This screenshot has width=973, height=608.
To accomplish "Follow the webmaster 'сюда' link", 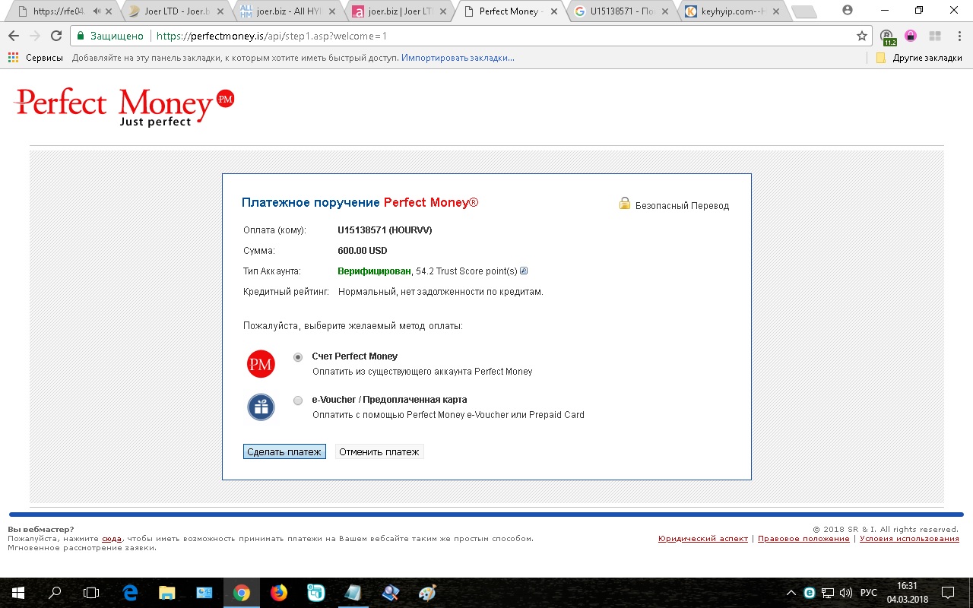I will tap(112, 538).
